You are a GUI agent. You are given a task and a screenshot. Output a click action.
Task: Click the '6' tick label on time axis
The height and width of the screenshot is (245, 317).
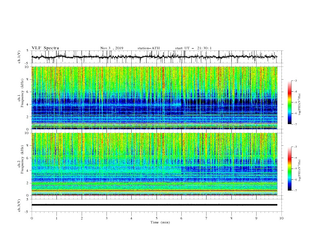181,218
